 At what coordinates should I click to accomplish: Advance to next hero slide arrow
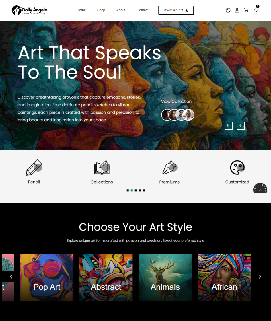(240, 125)
